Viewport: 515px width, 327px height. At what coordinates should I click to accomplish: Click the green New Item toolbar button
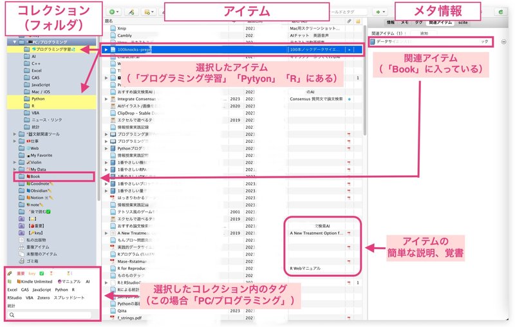coord(114,12)
